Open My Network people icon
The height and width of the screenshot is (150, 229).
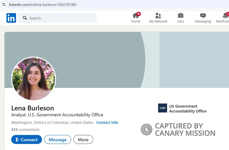click(x=158, y=15)
